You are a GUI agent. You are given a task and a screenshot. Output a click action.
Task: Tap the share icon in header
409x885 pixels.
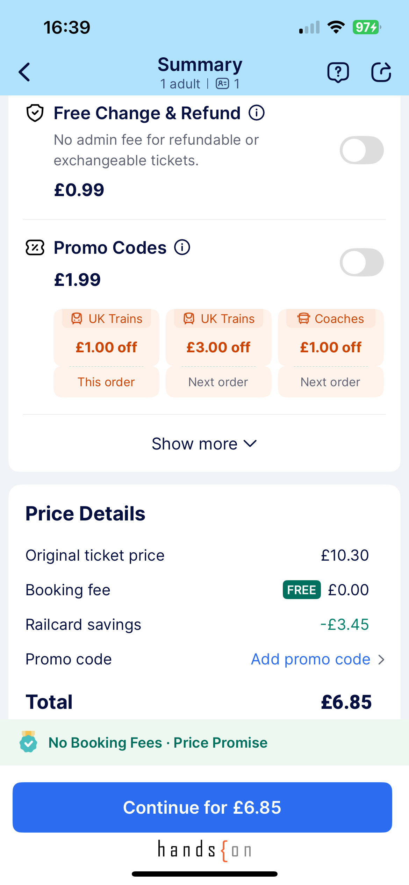pos(381,72)
